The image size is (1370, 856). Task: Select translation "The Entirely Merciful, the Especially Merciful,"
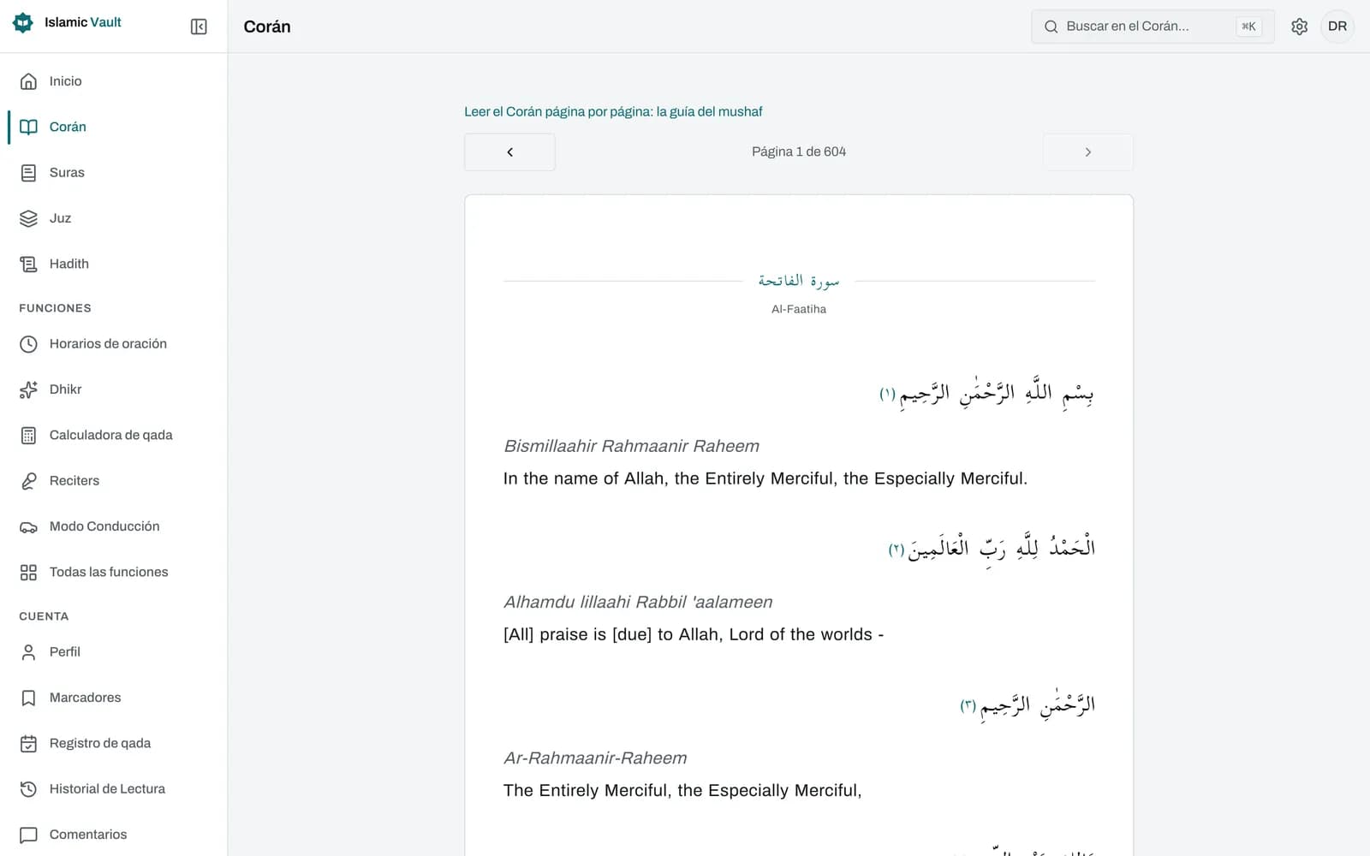(x=682, y=790)
